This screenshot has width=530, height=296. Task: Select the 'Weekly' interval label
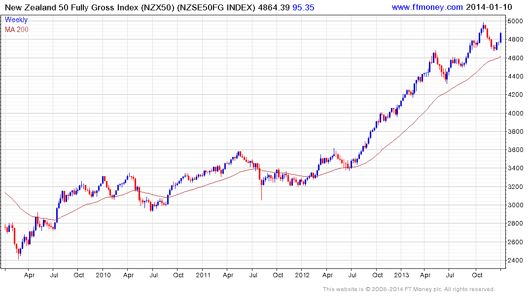point(16,20)
